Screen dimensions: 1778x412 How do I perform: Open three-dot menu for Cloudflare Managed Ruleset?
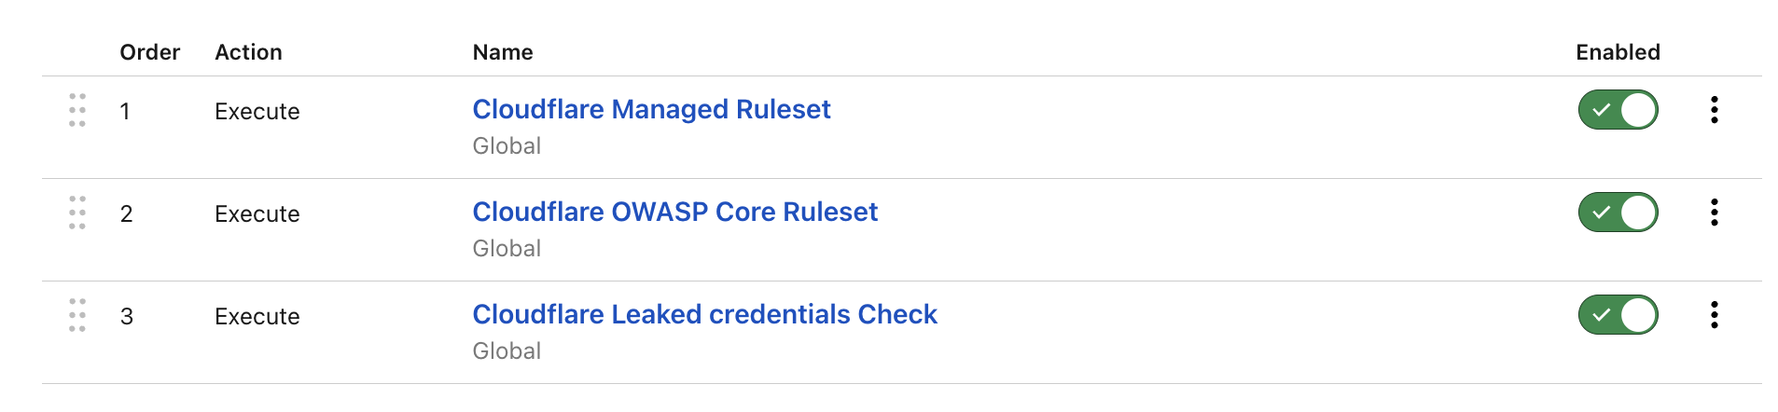coord(1714,110)
